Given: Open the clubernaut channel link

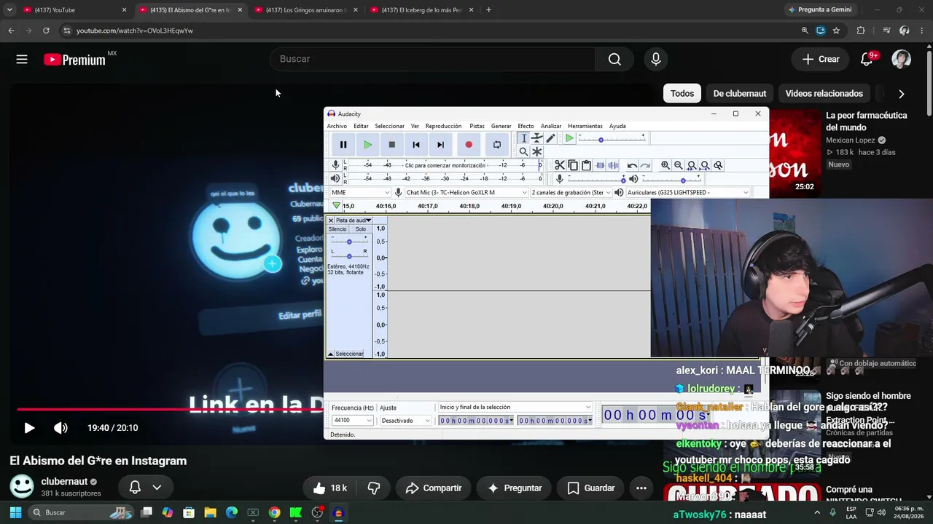Looking at the screenshot, I should coord(64,481).
